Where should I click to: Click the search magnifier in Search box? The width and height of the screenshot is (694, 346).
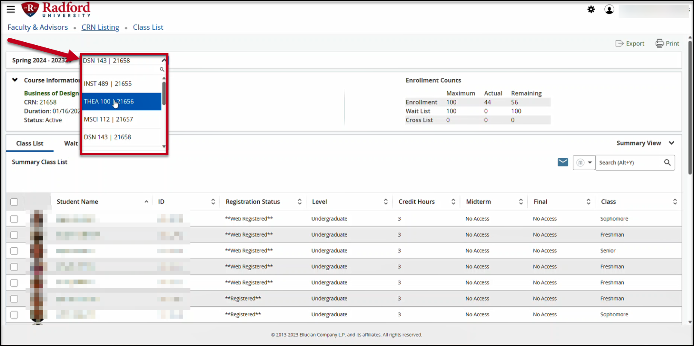(x=667, y=162)
